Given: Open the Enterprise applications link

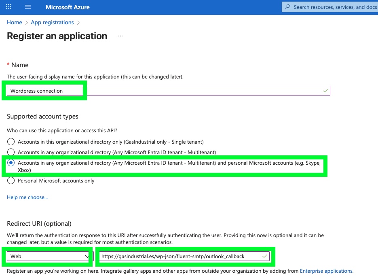Looking at the screenshot, I should pyautogui.click(x=326, y=271).
